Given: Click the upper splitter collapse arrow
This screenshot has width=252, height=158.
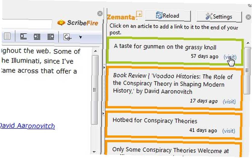Looking at the screenshot, I should coord(104,67).
